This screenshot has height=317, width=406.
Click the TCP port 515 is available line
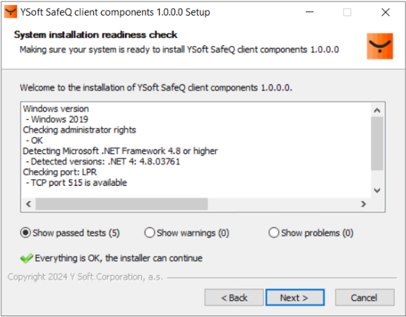click(x=76, y=183)
